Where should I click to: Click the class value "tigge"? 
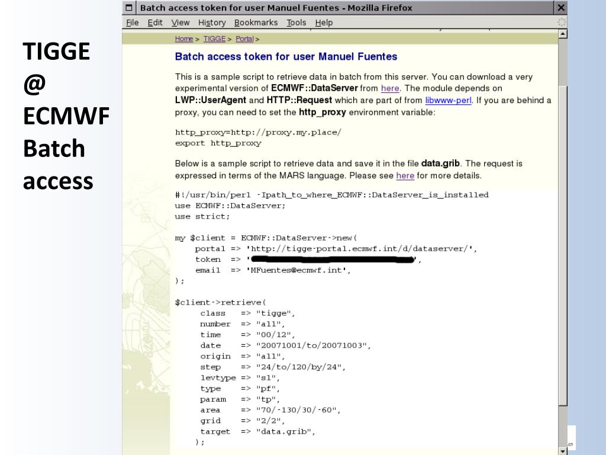coord(273,313)
